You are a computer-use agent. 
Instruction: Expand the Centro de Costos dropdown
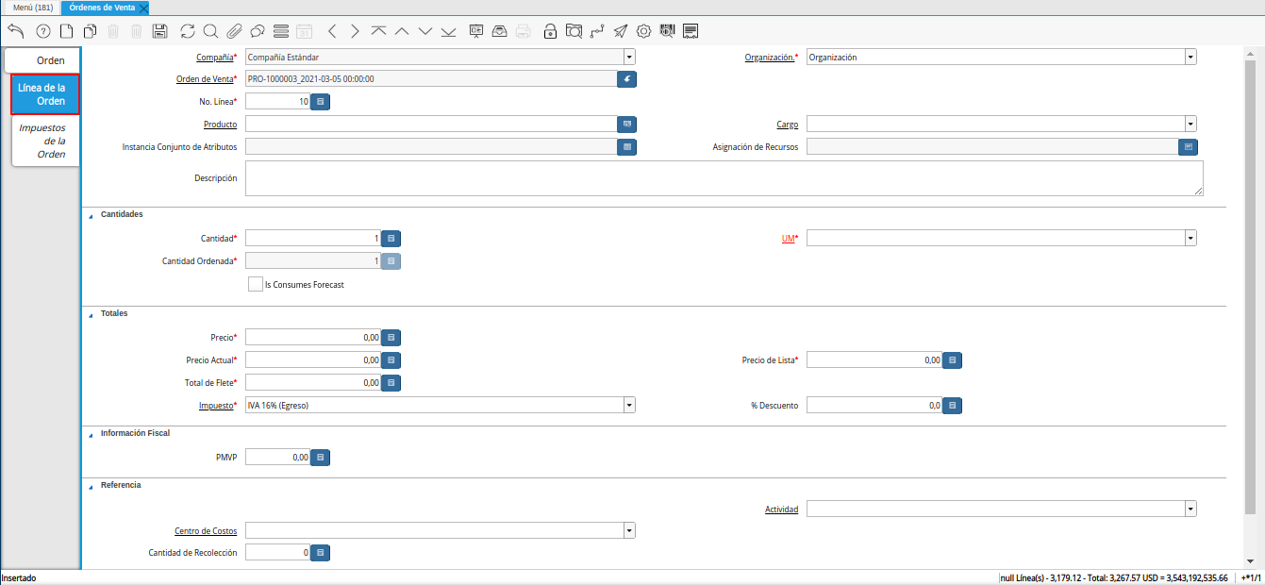(x=629, y=531)
